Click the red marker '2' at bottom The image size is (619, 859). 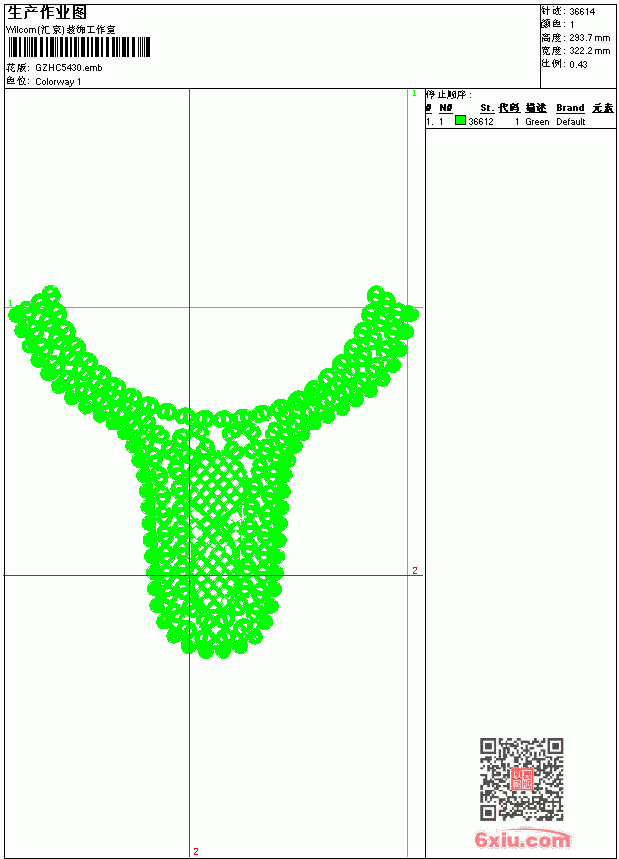[196, 851]
